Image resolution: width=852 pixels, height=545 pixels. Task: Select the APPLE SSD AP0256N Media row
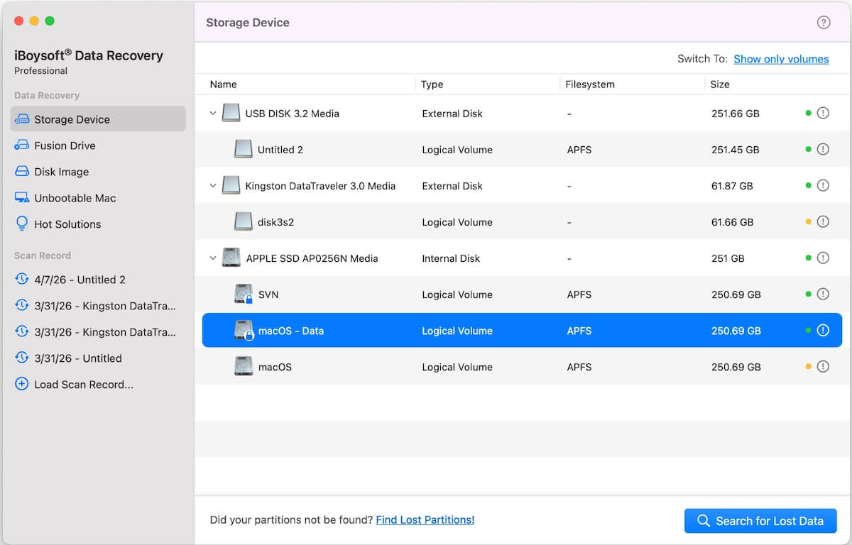[x=523, y=258]
